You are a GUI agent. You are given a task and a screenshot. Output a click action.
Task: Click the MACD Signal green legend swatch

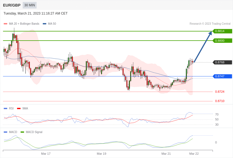22,132
